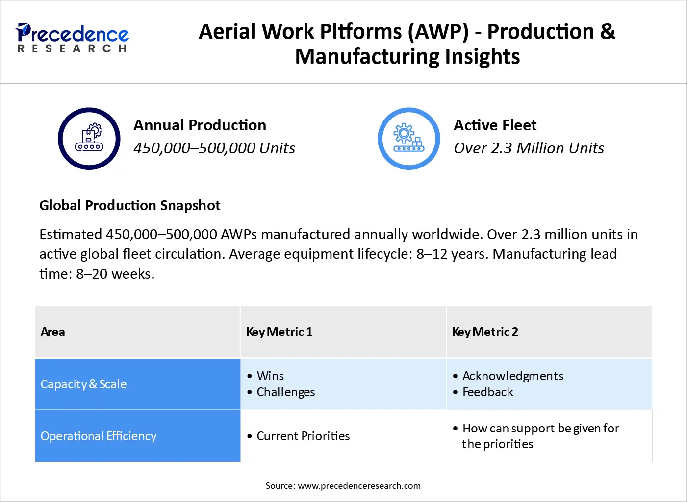The height and width of the screenshot is (502, 687).
Task: Expand the Global Production Snapshot section
Action: click(130, 205)
